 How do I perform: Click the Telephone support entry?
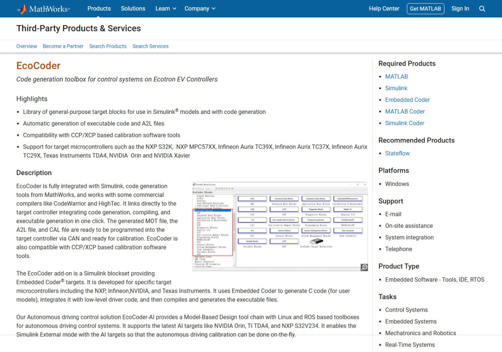coord(399,249)
